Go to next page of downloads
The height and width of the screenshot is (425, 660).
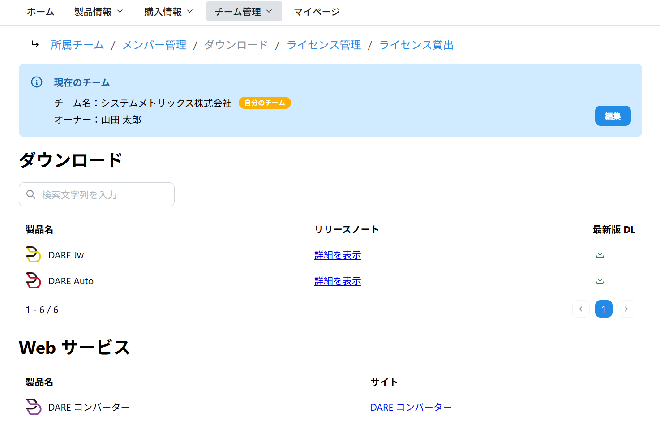(x=626, y=309)
